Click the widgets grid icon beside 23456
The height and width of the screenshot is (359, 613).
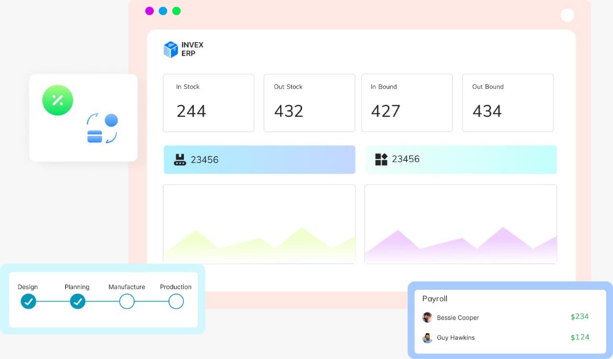[381, 159]
